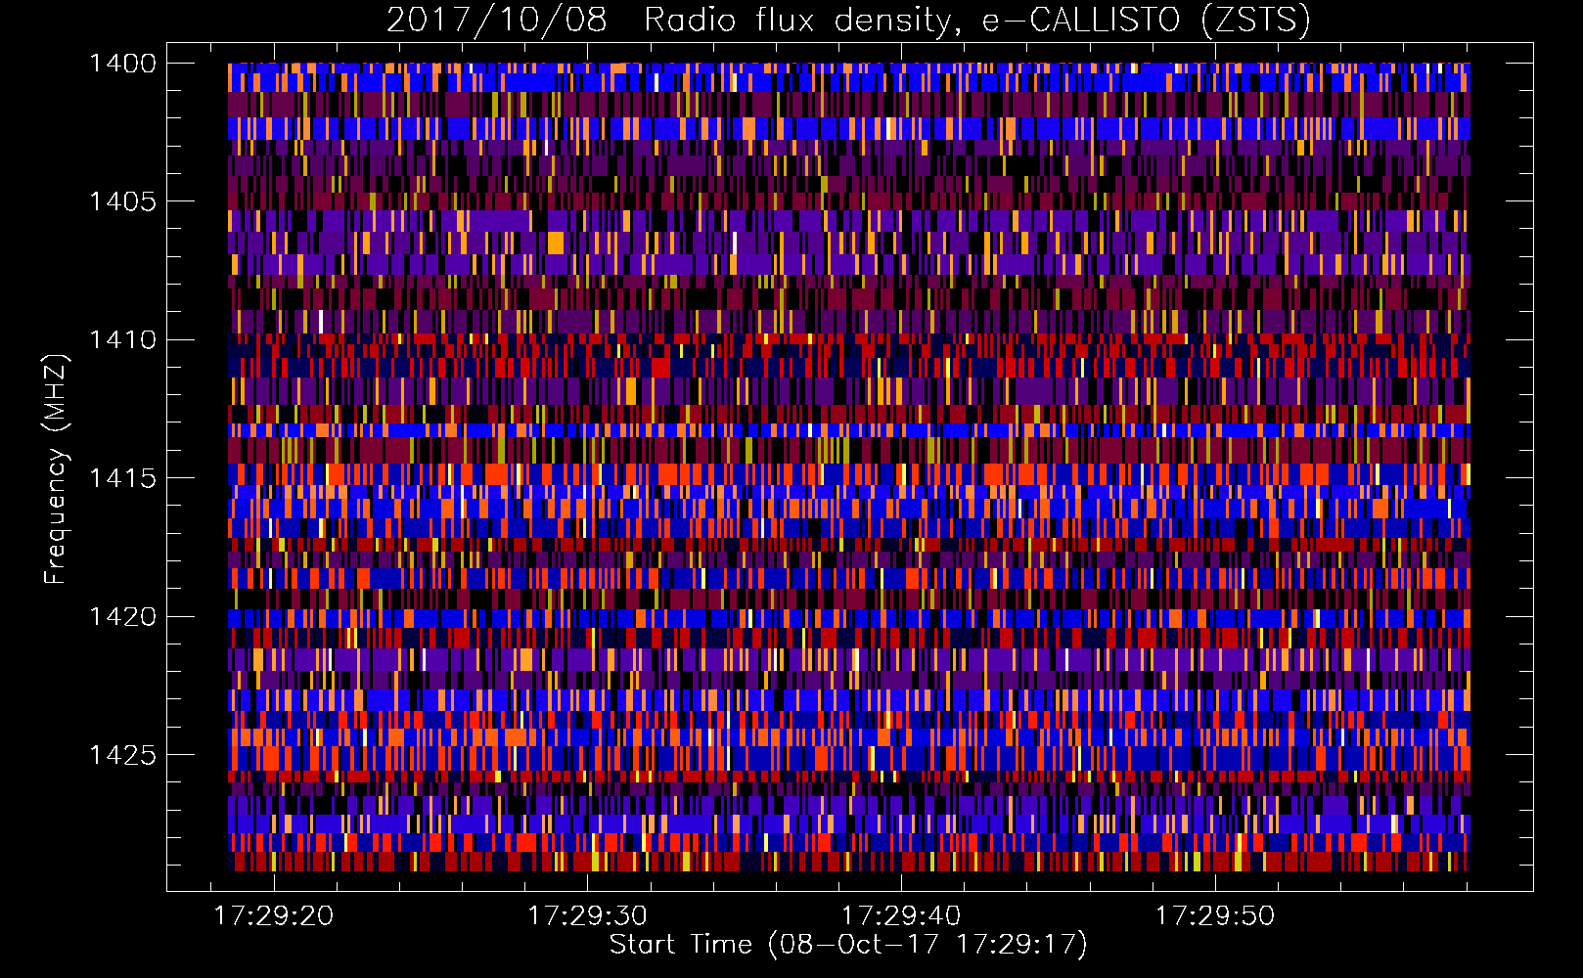
Task: Click the 1410 frequency tick label
Action: tap(122, 340)
